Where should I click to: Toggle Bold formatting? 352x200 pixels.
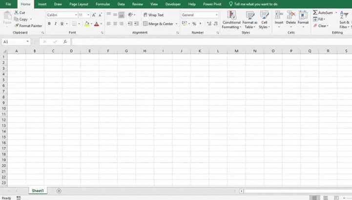coord(49,23)
